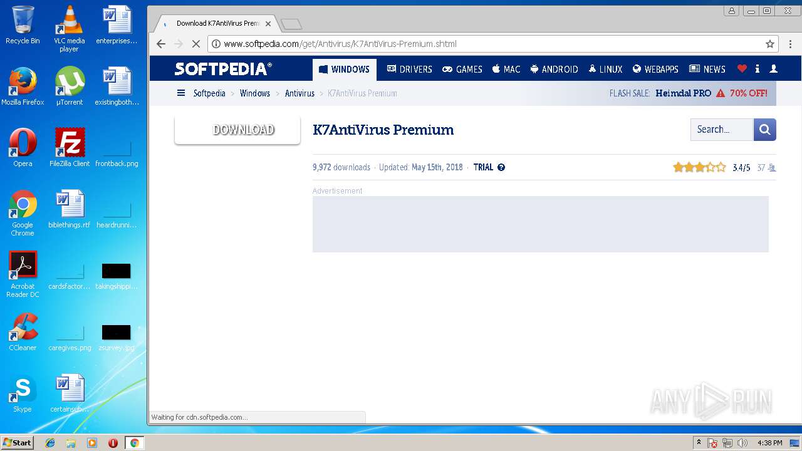Stop page loading with X button
The height and width of the screenshot is (451, 802).
[x=195, y=44]
